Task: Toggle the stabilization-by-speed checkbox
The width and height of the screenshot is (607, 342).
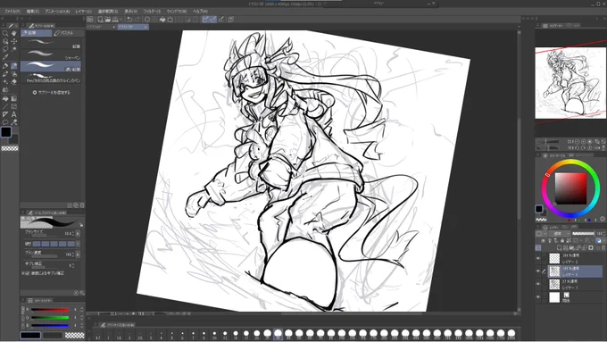Action: point(27,273)
